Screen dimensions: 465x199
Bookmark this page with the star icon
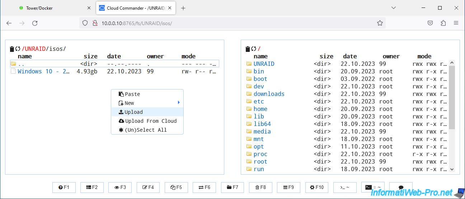380,23
